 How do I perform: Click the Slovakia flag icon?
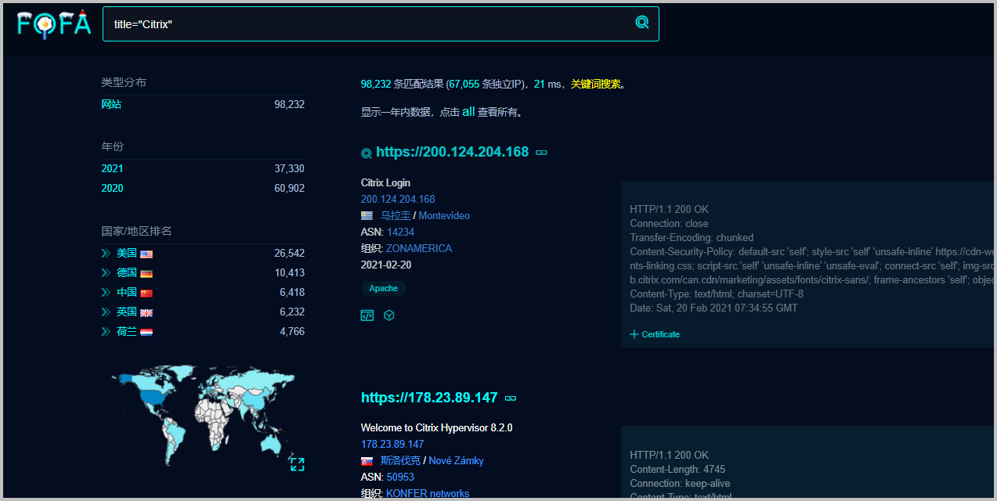(367, 461)
